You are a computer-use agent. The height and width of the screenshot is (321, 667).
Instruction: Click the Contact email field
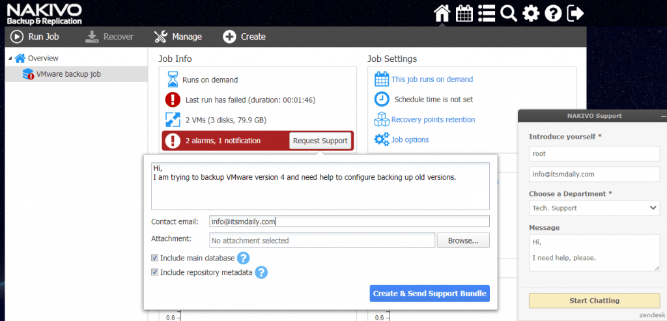coord(349,221)
